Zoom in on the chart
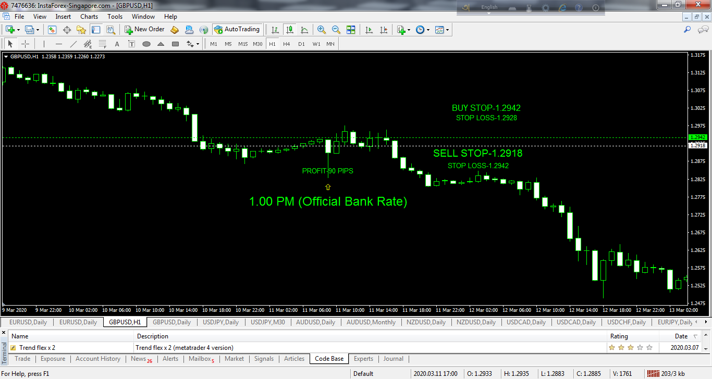The image size is (712, 379). 322,30
